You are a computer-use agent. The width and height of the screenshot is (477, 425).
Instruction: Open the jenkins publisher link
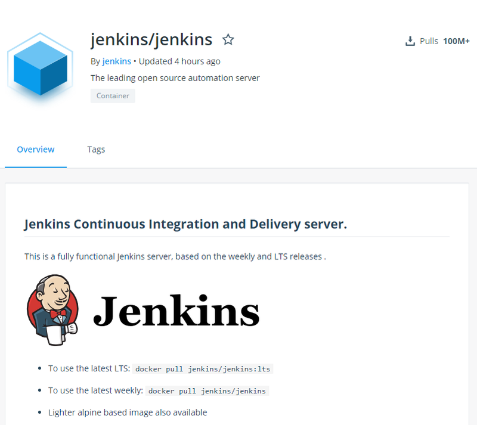[117, 61]
